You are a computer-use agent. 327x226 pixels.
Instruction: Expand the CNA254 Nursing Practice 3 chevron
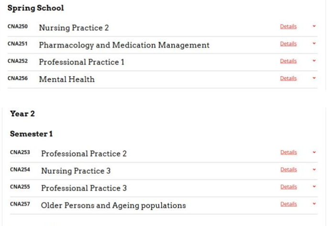click(x=314, y=170)
